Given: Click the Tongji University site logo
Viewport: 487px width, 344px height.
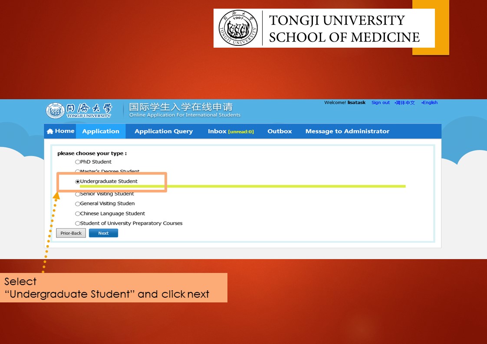Looking at the screenshot, I should (x=79, y=110).
